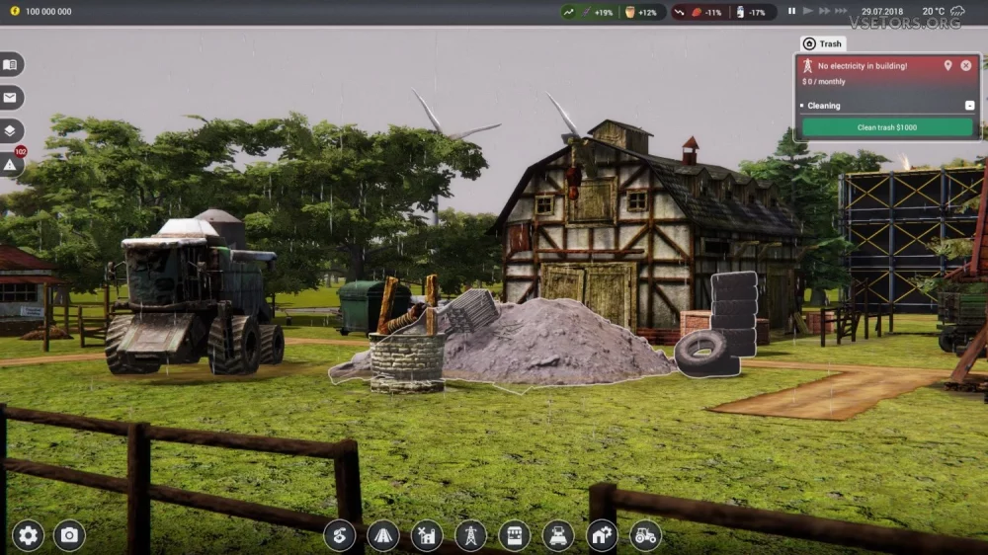Click the Clean trash $1000 button
Screen dimensions: 988x555
(x=887, y=127)
